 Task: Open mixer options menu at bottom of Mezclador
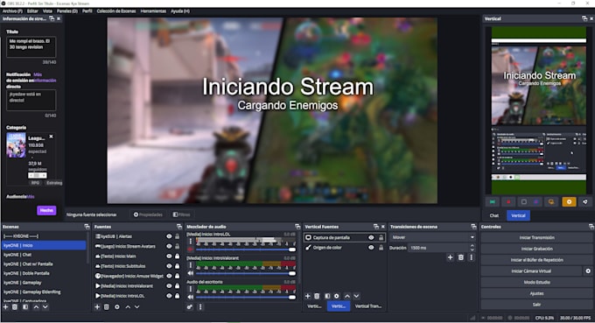point(200,307)
